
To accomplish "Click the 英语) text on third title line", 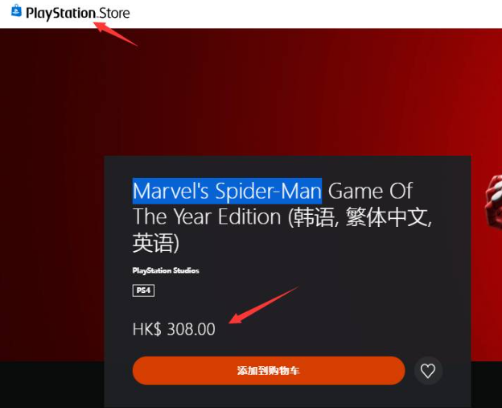I will 156,243.
